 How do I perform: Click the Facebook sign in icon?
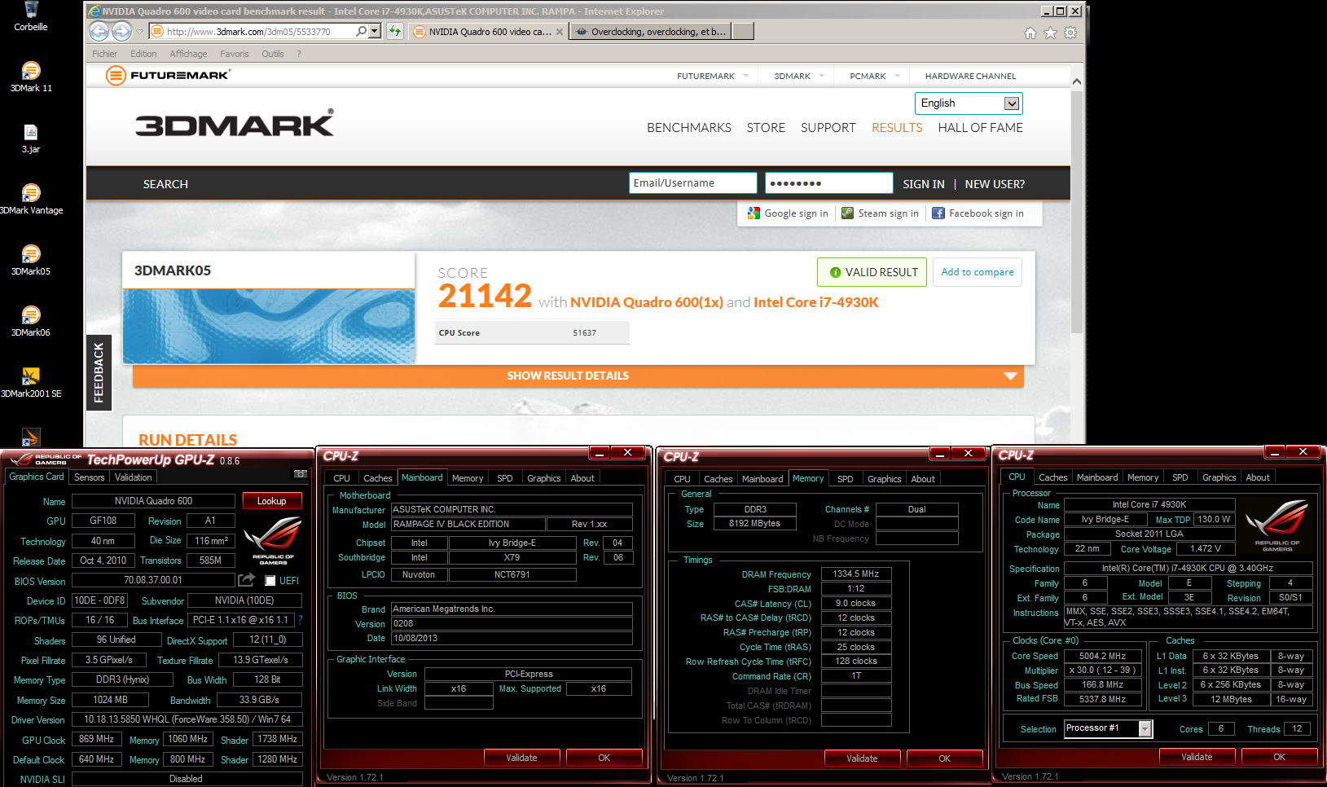coord(938,213)
